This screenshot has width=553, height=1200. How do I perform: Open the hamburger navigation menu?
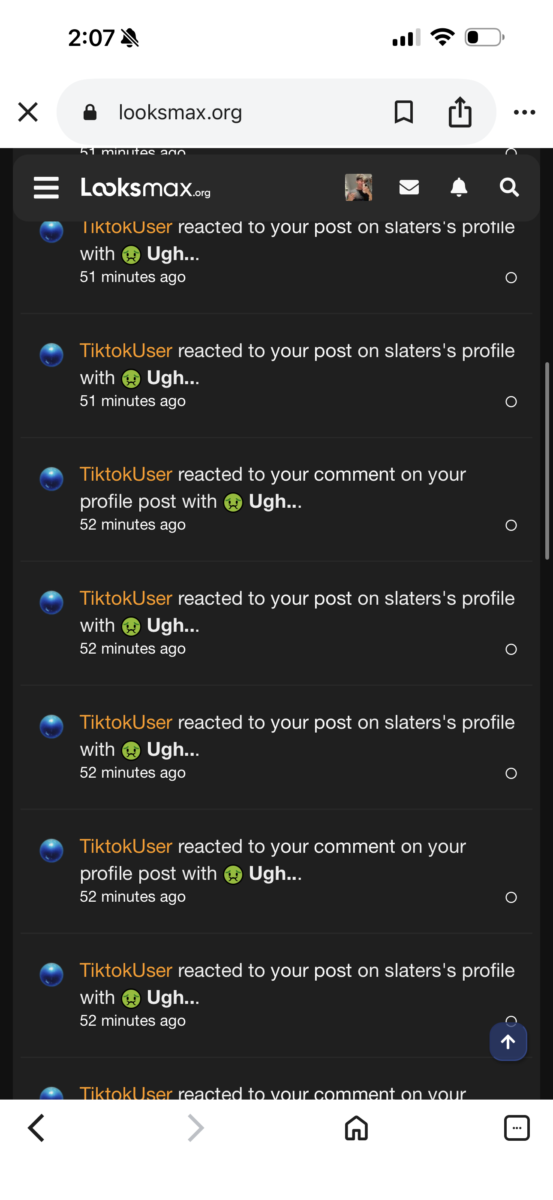tap(46, 188)
